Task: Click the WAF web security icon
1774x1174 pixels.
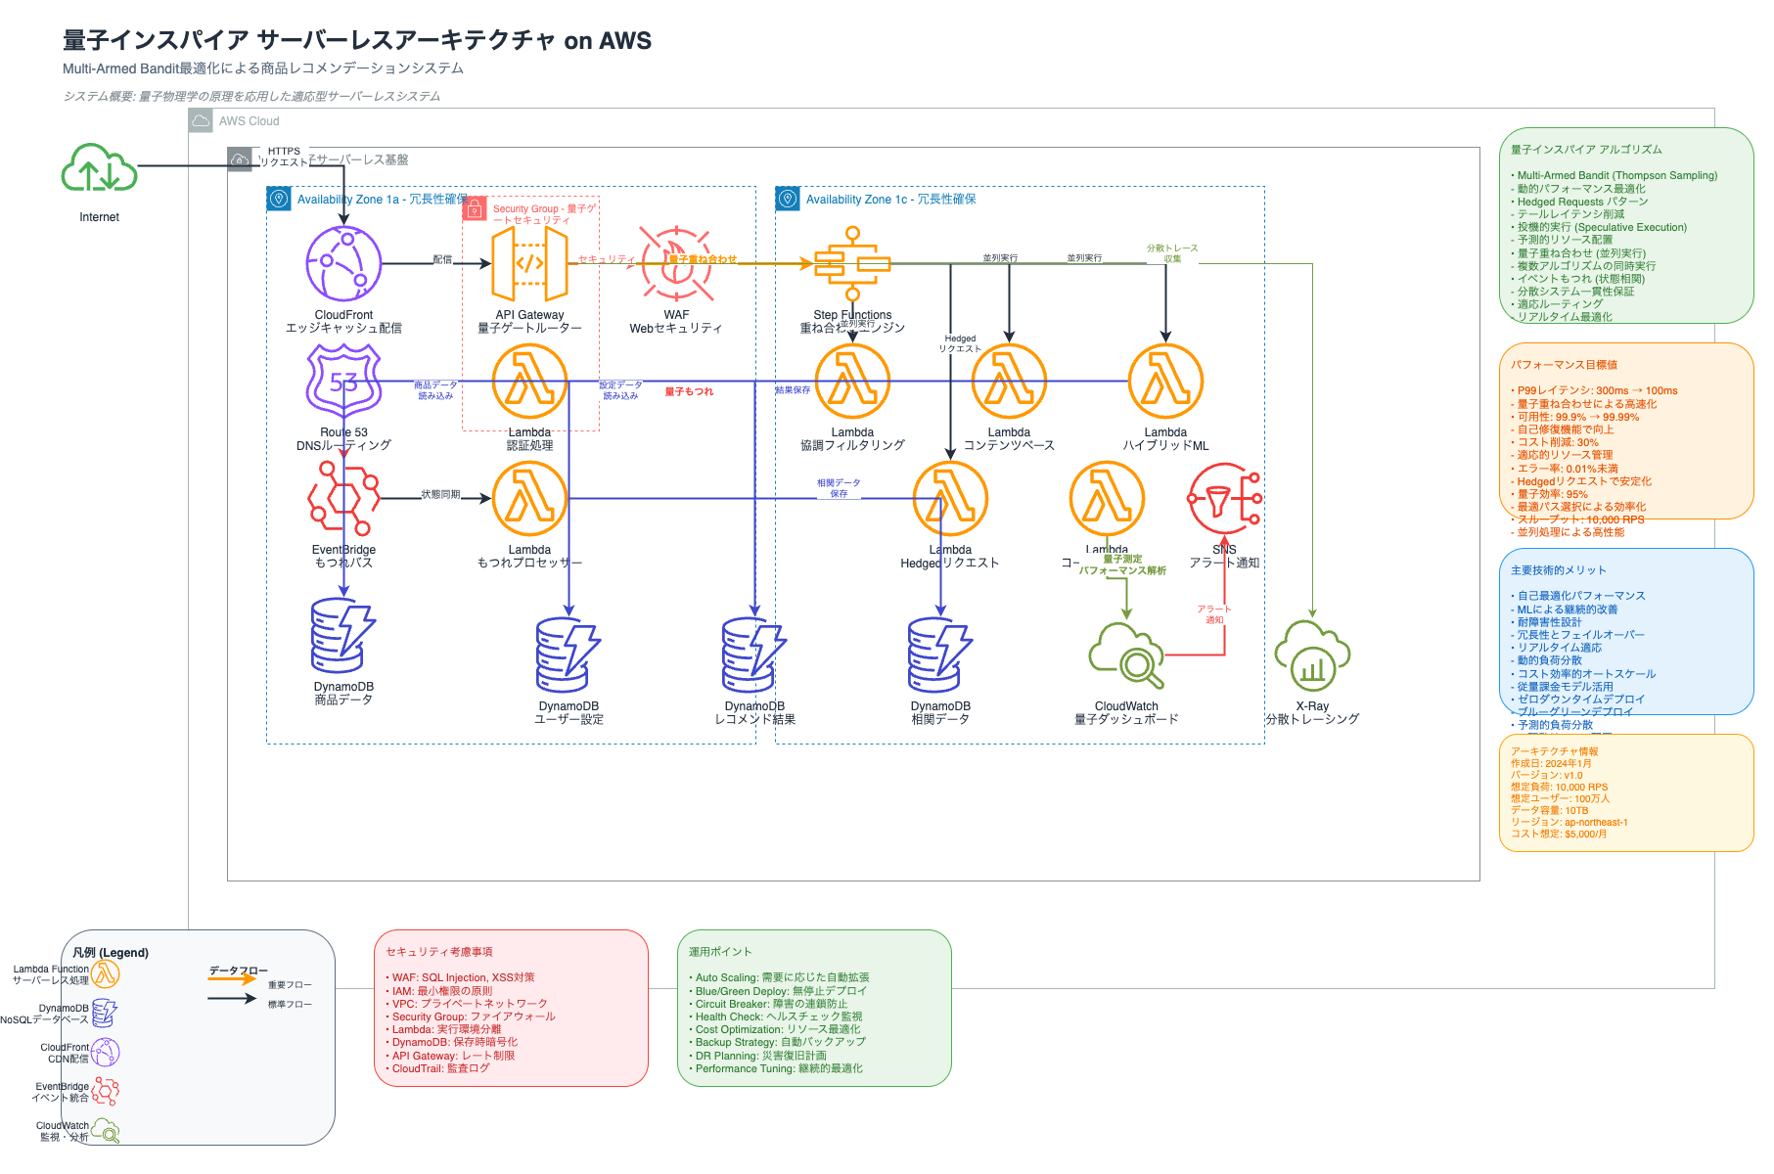Action: tap(676, 263)
